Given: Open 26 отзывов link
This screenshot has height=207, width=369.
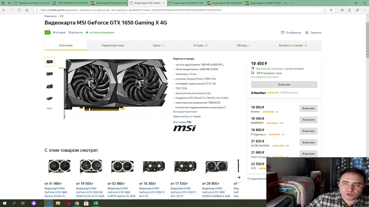Looking at the screenshot, I should tap(59, 32).
